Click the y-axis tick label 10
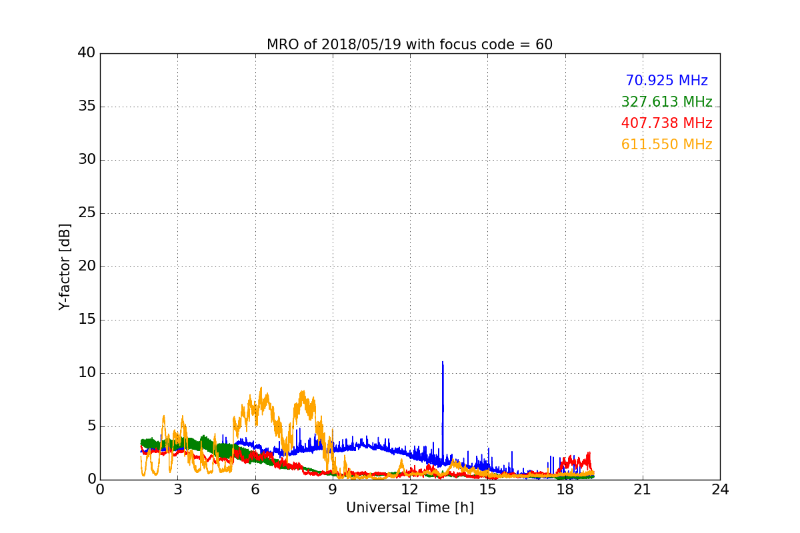Image resolution: width=800 pixels, height=533 pixels. (x=87, y=373)
